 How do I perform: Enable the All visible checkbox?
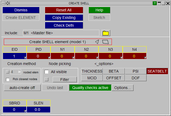coord(47,72)
